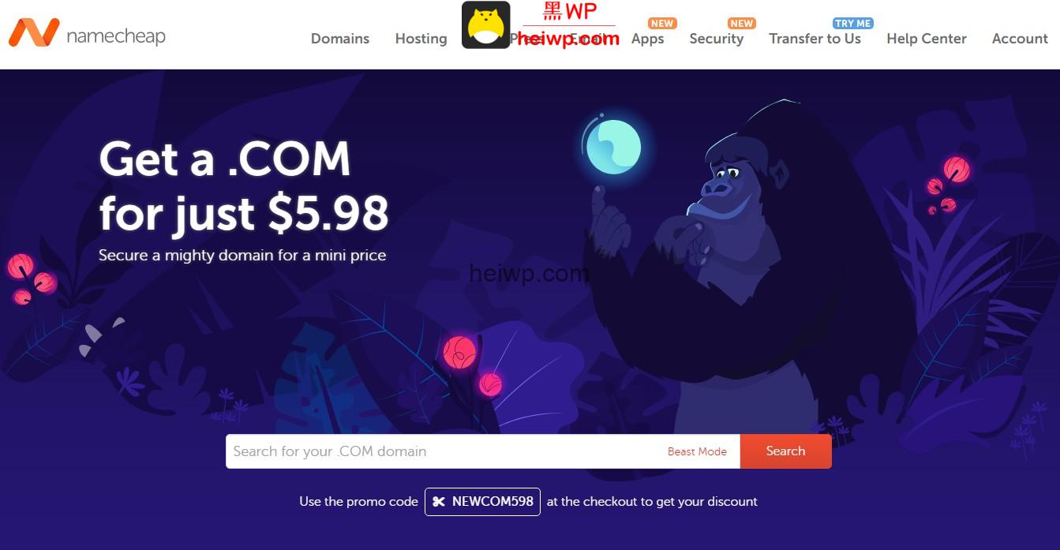1060x550 pixels.
Task: Toggle Beast Mode in search bar
Action: 697,452
